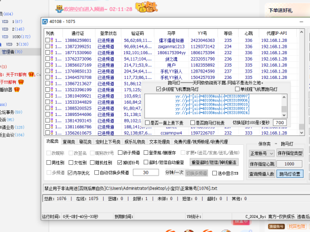Open the 定时上下号类 tab

tap(108, 141)
